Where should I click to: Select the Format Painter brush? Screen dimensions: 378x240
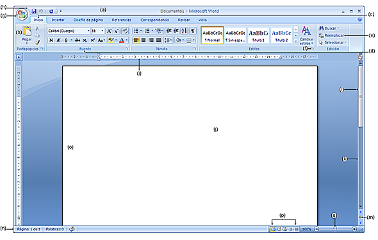tap(37, 42)
